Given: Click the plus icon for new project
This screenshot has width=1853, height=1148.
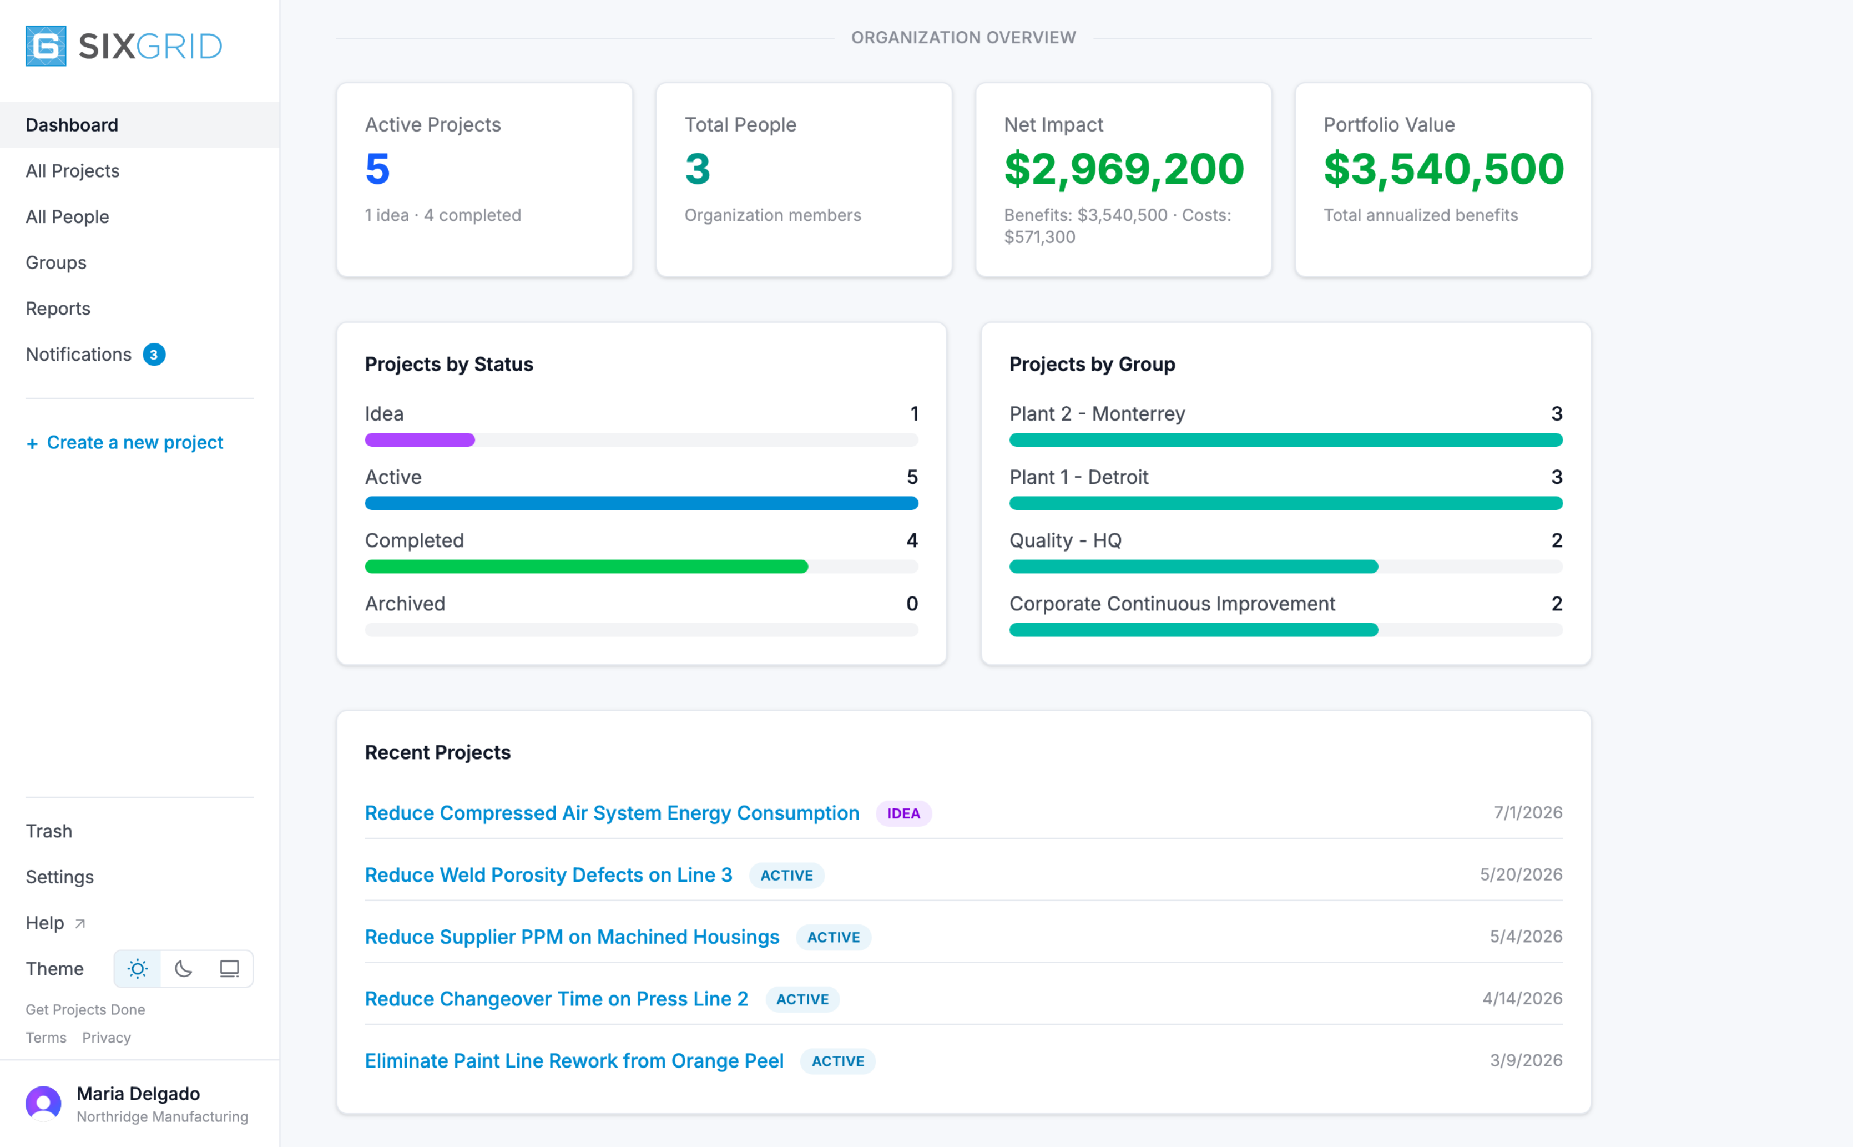Looking at the screenshot, I should click(x=32, y=443).
